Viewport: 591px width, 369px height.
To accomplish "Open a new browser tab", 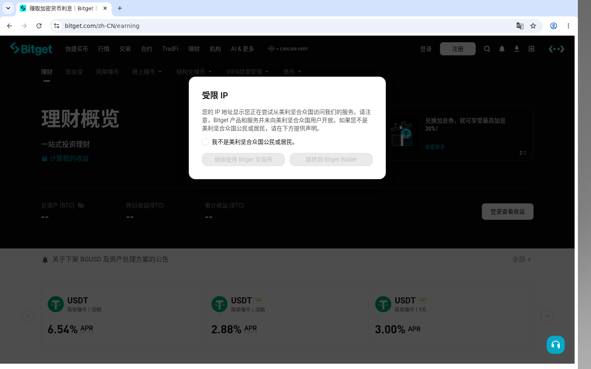I will 120,8.
